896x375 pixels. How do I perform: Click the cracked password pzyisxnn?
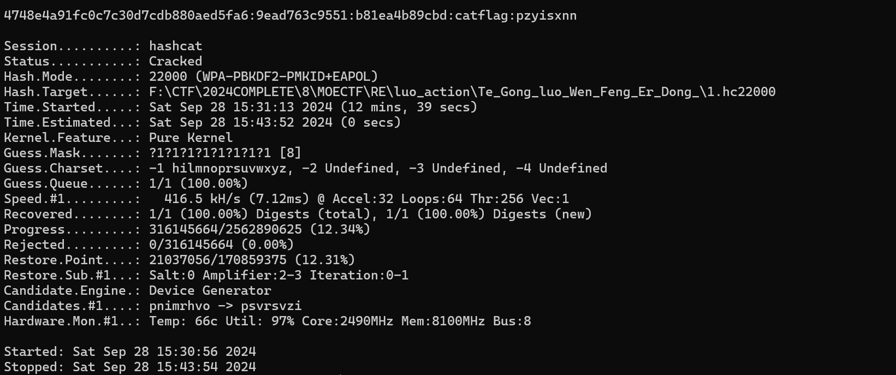[x=546, y=16]
